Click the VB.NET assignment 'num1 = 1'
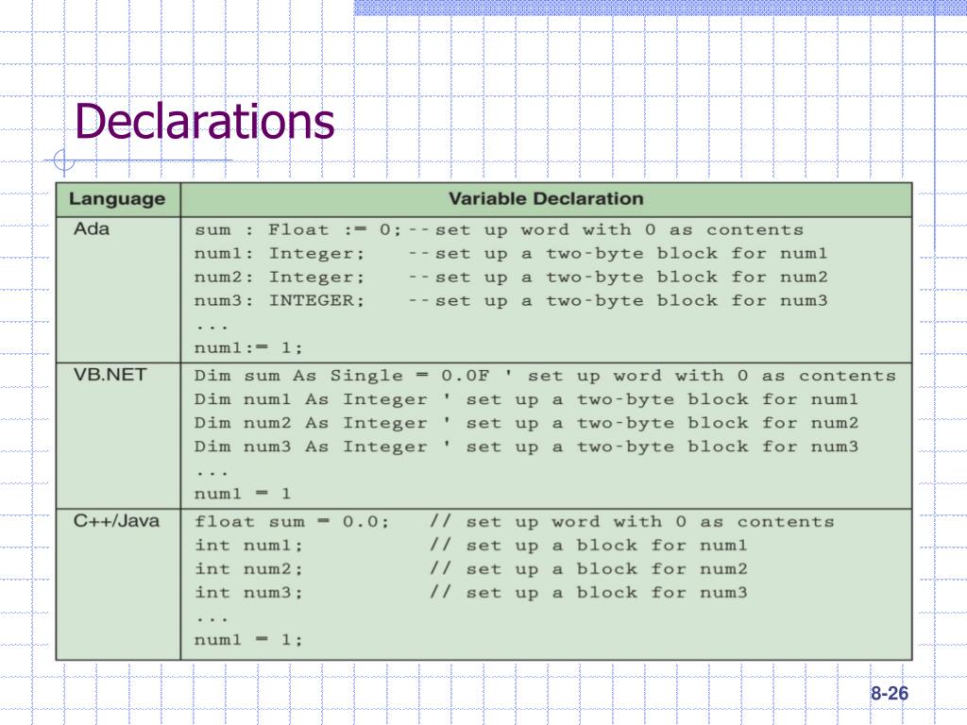 (x=243, y=494)
